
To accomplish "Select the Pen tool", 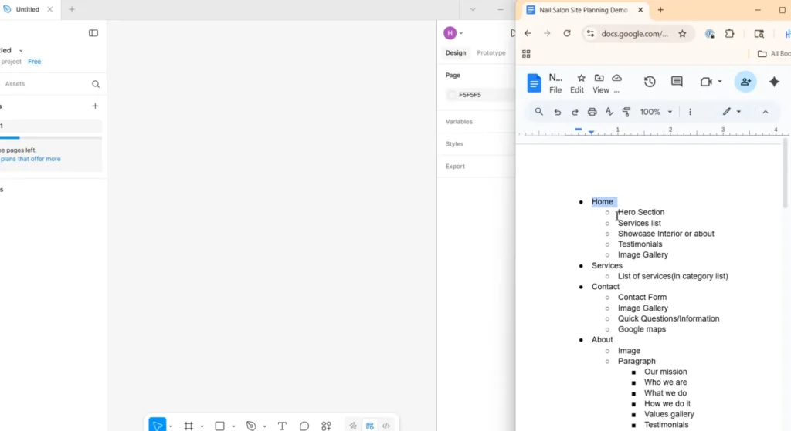I will click(x=251, y=426).
